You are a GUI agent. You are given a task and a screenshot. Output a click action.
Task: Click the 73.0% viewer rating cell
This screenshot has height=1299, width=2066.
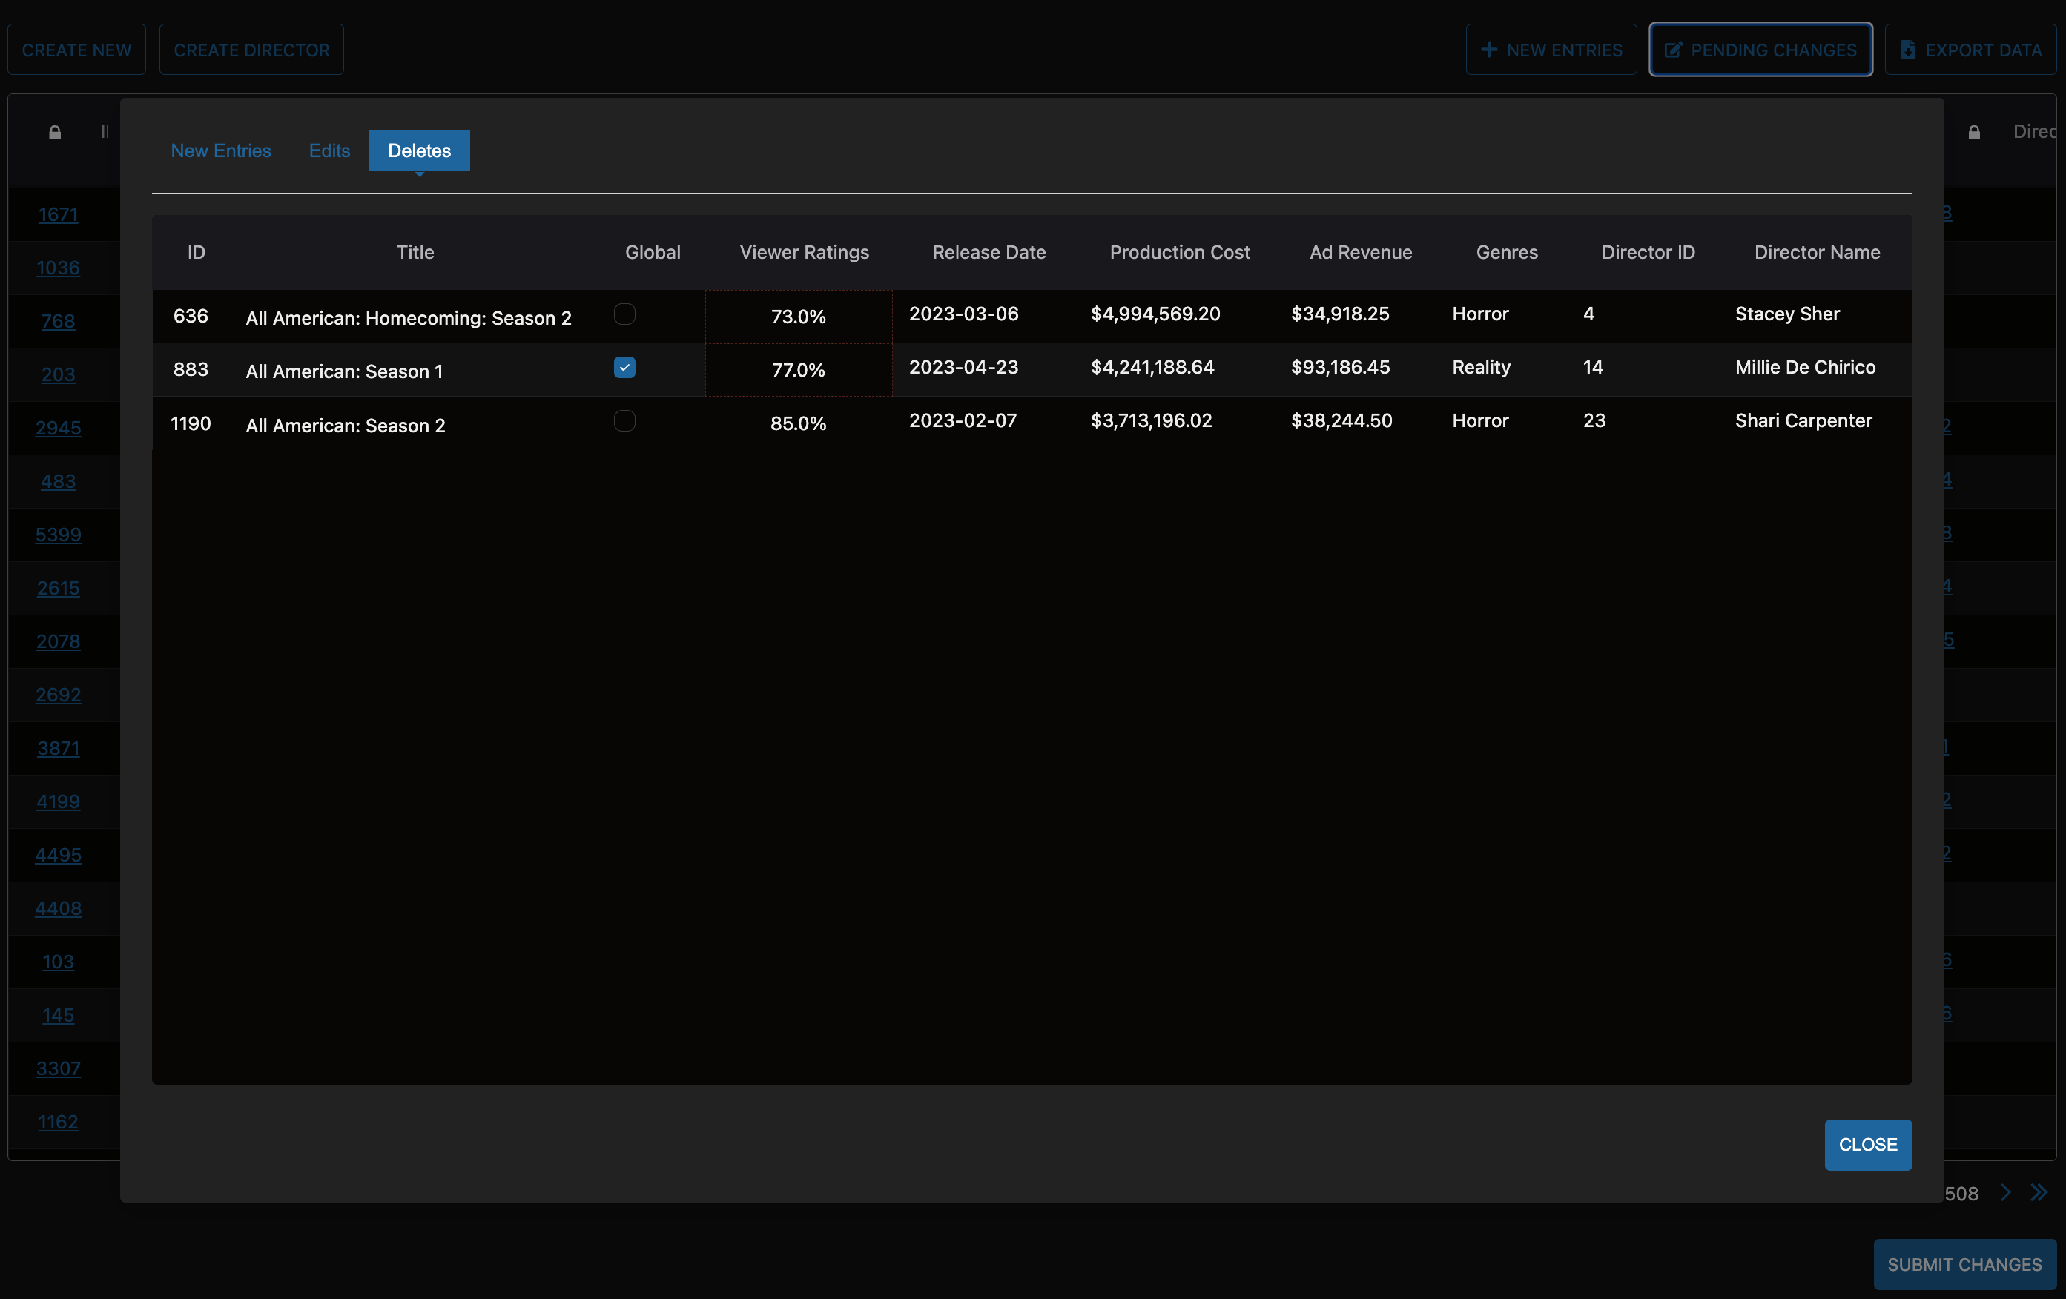coord(798,317)
